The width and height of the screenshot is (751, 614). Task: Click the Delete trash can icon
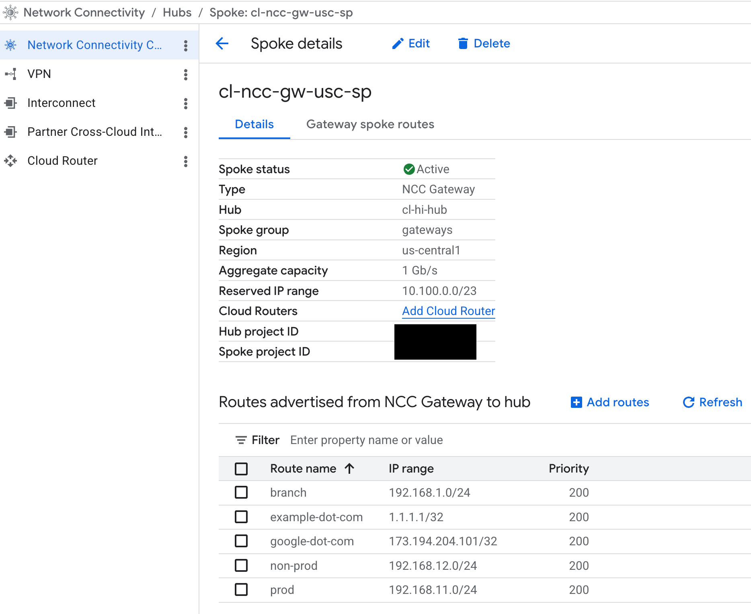463,43
